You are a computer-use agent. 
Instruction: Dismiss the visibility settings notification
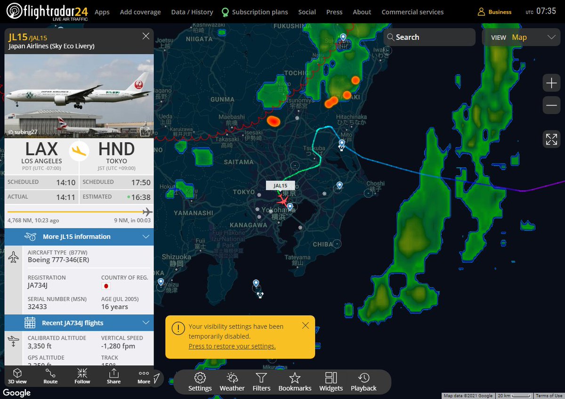pyautogui.click(x=306, y=326)
